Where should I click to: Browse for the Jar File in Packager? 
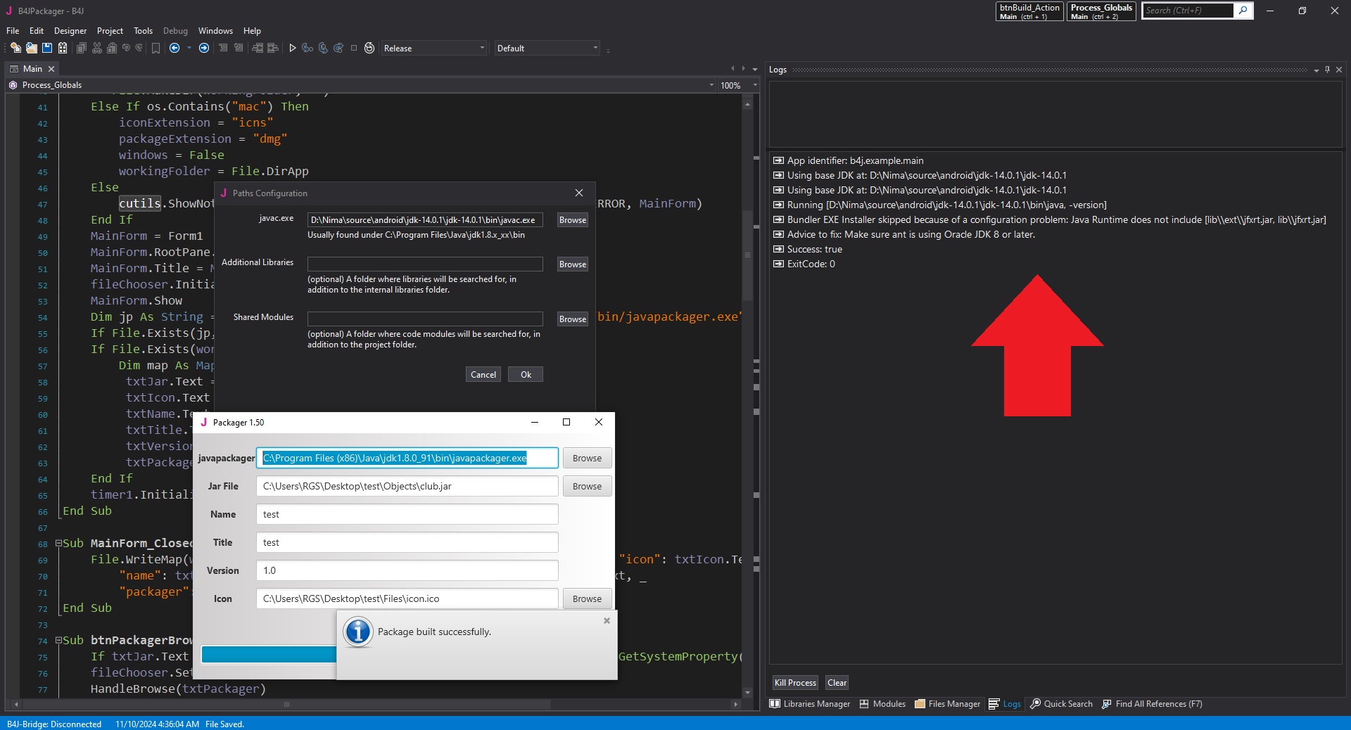pyautogui.click(x=587, y=486)
